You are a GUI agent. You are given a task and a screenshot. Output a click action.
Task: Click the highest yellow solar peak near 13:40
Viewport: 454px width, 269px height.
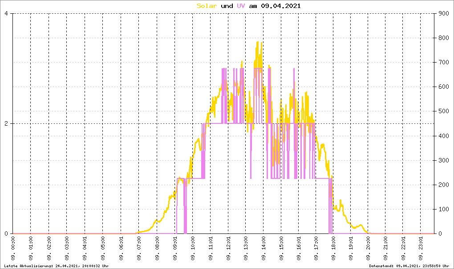tap(257, 42)
